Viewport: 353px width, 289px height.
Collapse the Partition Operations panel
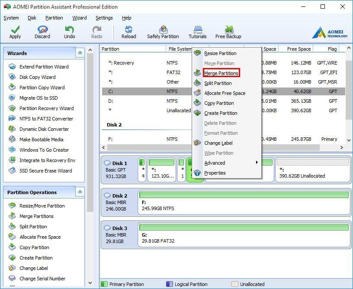(80, 192)
